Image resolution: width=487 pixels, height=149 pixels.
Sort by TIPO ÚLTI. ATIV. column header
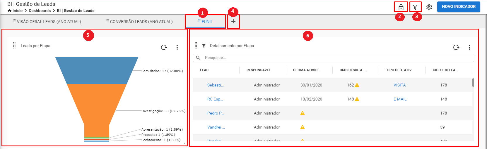point(399,70)
